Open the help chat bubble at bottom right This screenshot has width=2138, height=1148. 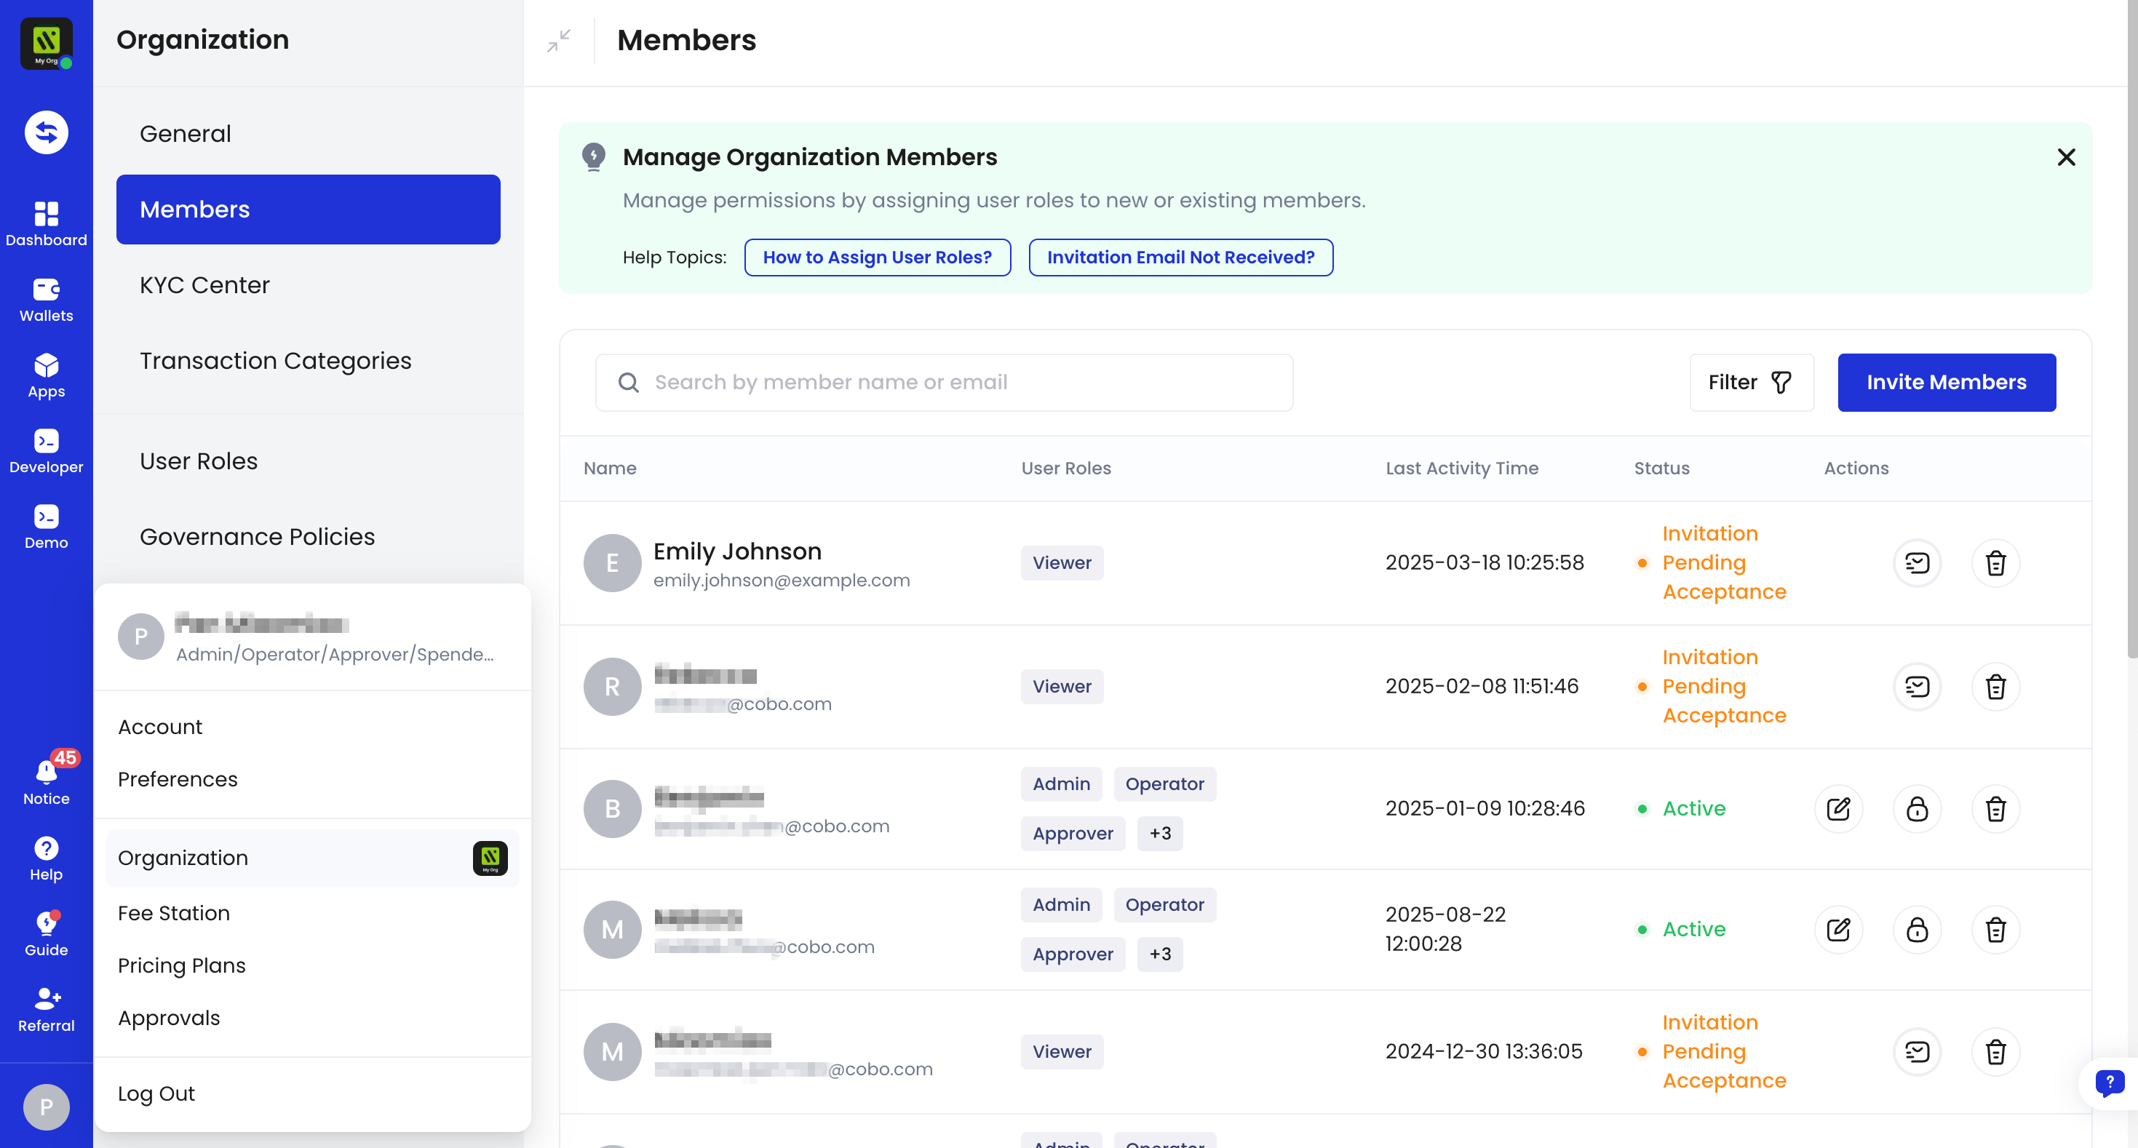click(2110, 1083)
